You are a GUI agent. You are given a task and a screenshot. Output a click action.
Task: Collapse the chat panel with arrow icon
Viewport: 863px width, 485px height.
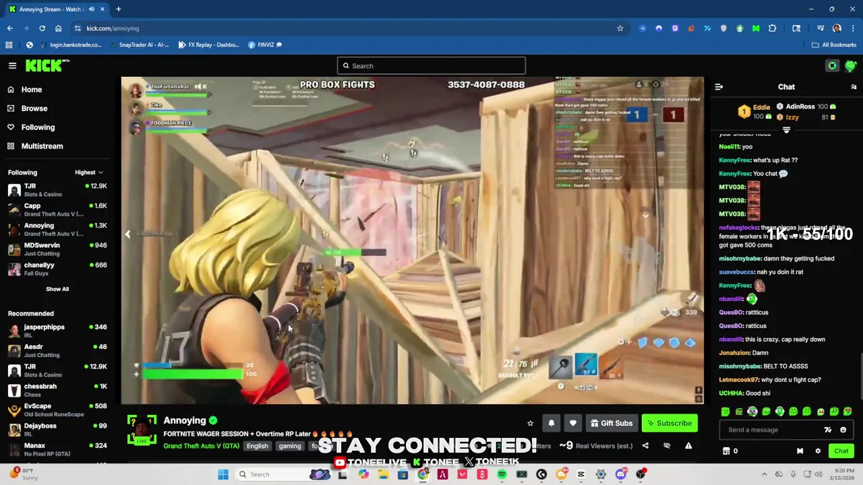(719, 87)
